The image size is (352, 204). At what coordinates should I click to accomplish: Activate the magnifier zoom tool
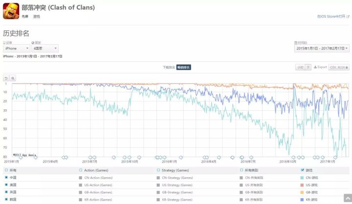(13, 78)
